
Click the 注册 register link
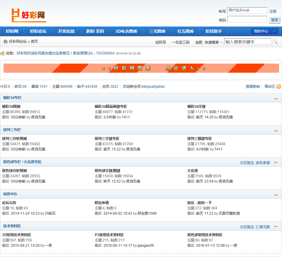point(273,11)
